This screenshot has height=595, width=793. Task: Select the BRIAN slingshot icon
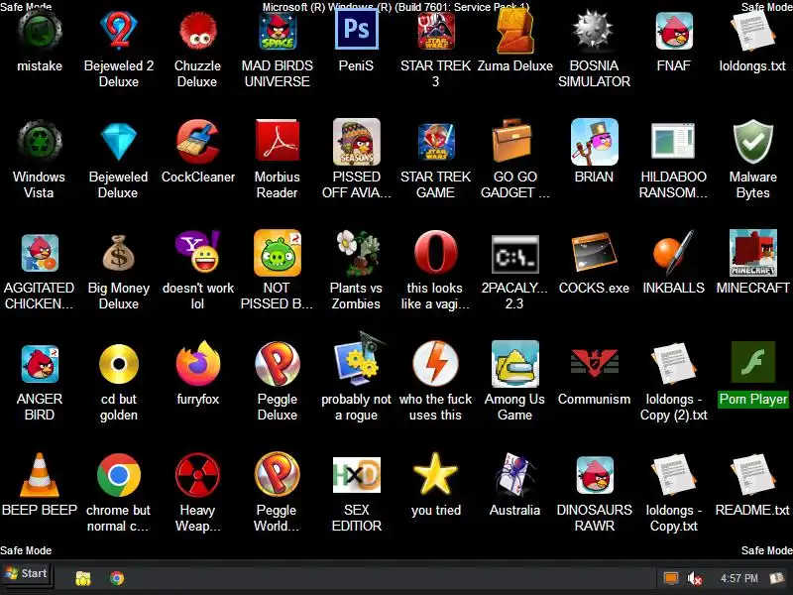(x=594, y=142)
